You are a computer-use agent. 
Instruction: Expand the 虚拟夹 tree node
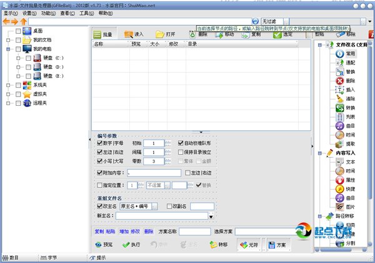8,94
